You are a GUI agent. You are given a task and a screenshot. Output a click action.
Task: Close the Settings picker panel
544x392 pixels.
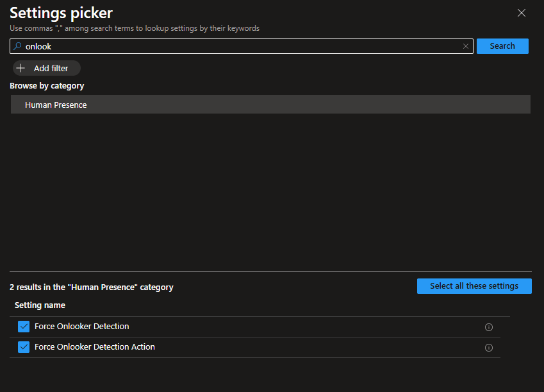pos(522,13)
